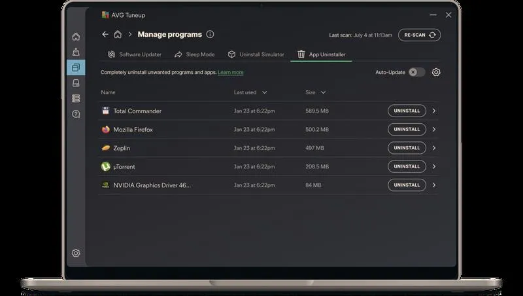This screenshot has height=296, width=523.
Task: Open the stacked server icon in the sidebar
Action: (x=76, y=98)
